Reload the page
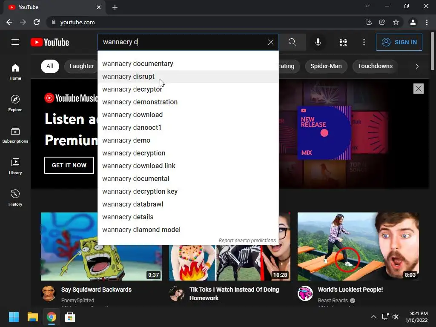Screen dimensions: 436x327 (37, 22)
